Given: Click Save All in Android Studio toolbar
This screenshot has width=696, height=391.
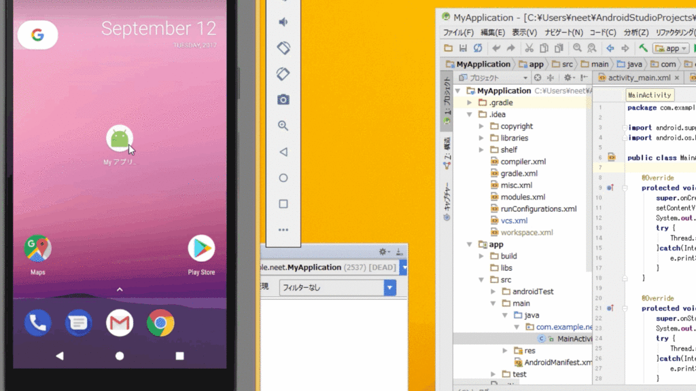Looking at the screenshot, I should click(463, 48).
